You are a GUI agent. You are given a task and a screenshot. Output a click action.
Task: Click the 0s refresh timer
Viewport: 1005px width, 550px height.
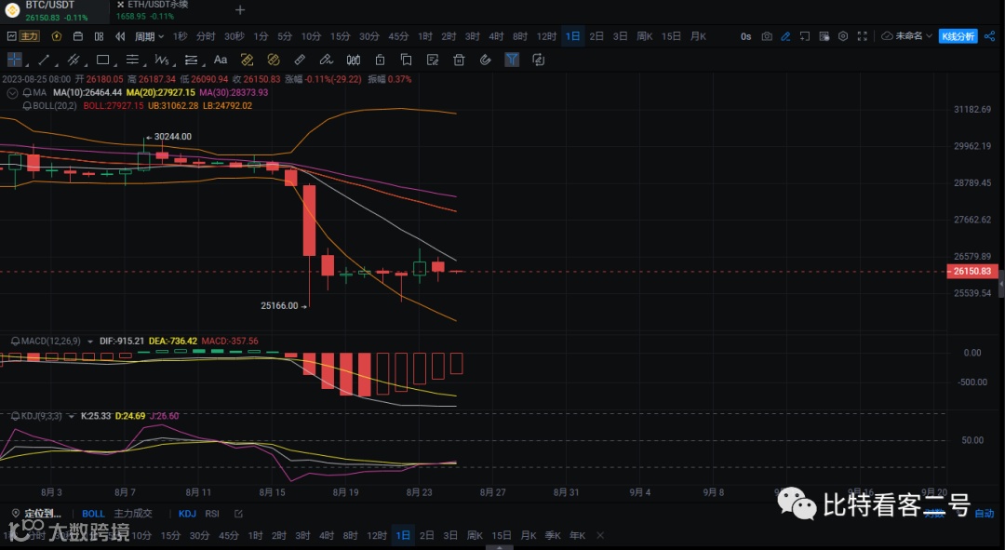745,36
